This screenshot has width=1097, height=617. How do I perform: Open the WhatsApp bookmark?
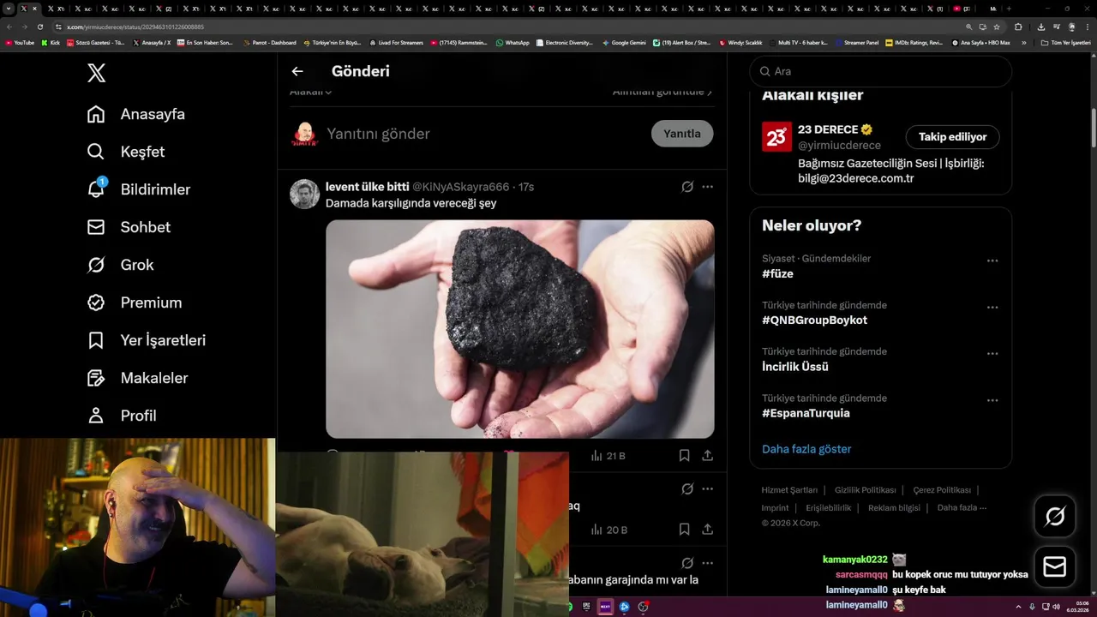(x=513, y=42)
